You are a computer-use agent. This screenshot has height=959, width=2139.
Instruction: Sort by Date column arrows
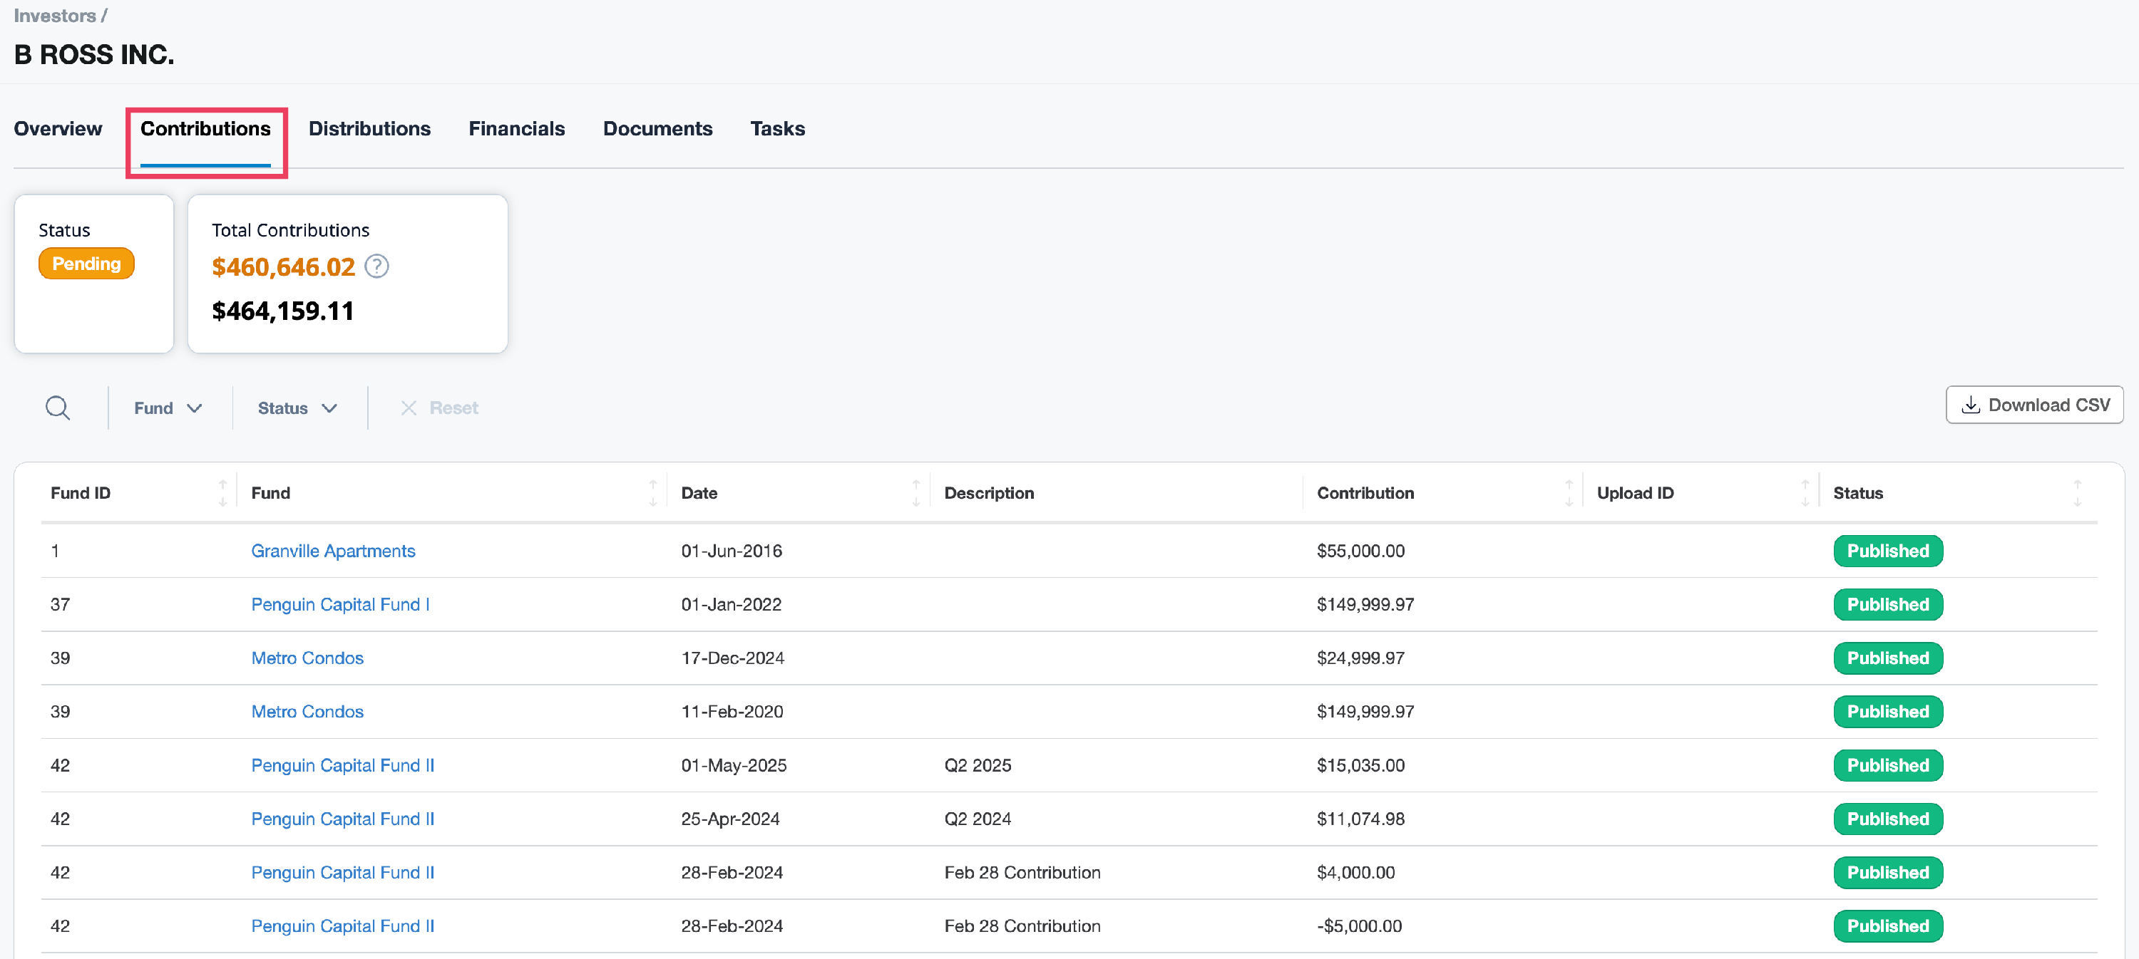915,493
